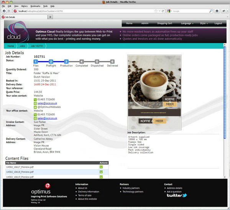Click the Twitter icon next to @OptimusWebsales

pos(35,107)
